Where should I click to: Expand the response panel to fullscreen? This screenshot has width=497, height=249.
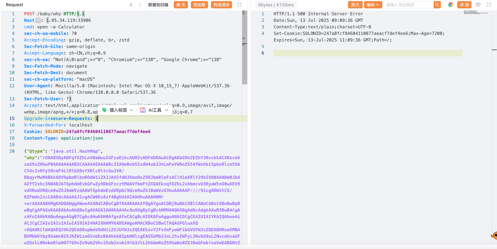click(489, 5)
